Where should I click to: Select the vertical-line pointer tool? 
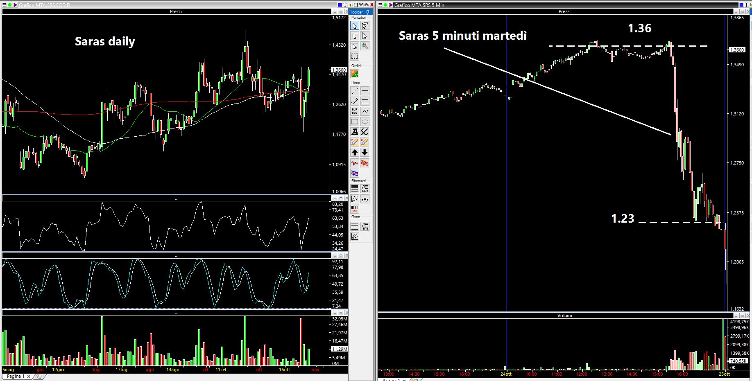pos(365,36)
